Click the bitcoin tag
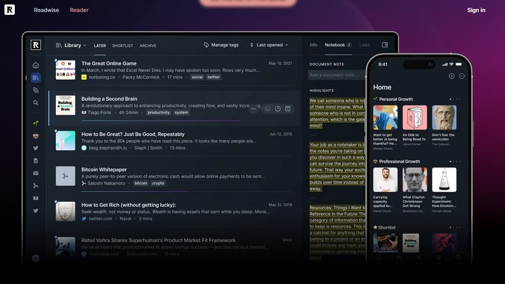The width and height of the screenshot is (505, 284). pos(141,183)
